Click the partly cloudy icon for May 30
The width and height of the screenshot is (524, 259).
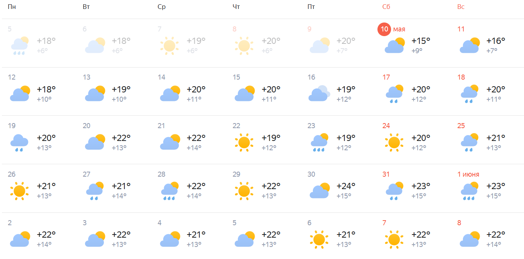tap(319, 191)
